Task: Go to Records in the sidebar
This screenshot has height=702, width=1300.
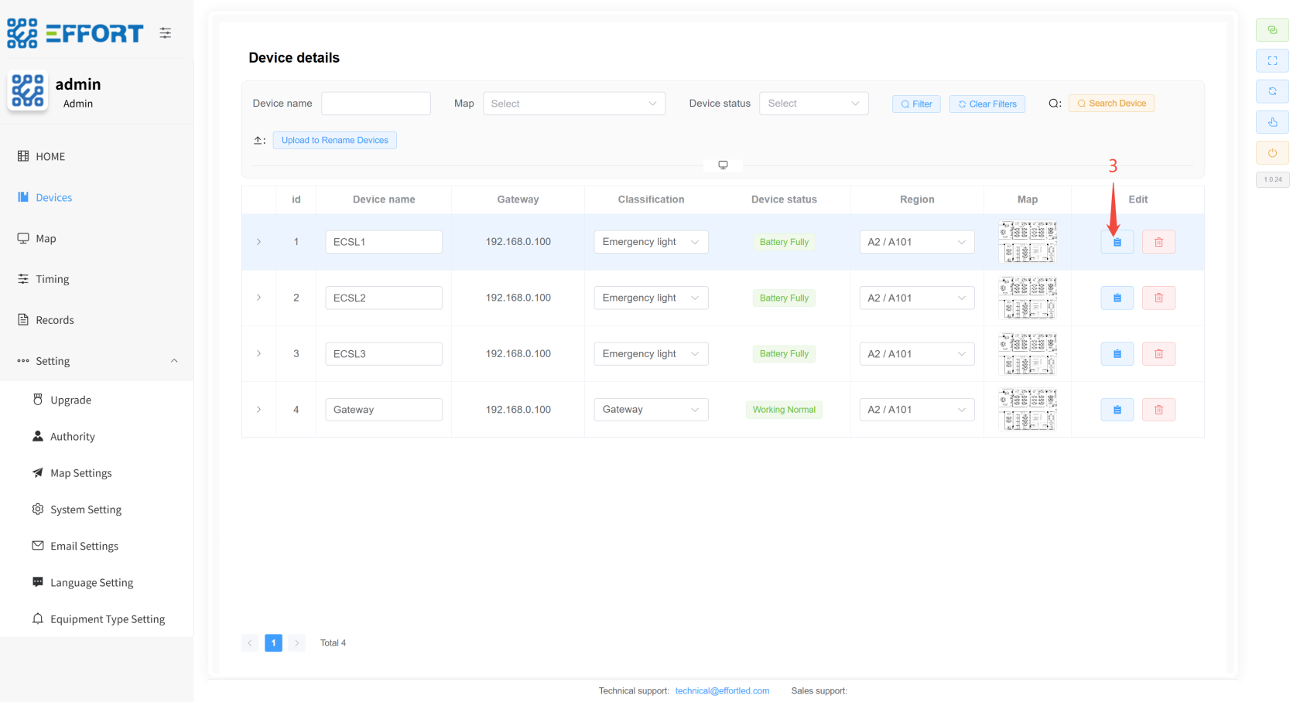Action: click(54, 320)
